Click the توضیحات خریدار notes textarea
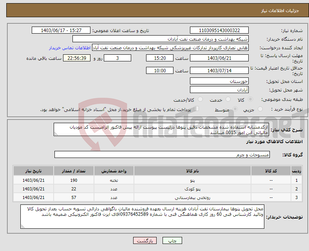Screen dimensions: 309x251 (142, 217)
